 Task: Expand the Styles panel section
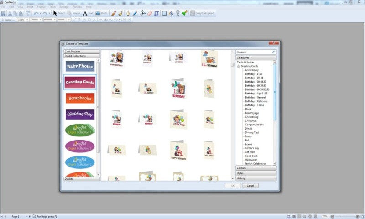256,173
